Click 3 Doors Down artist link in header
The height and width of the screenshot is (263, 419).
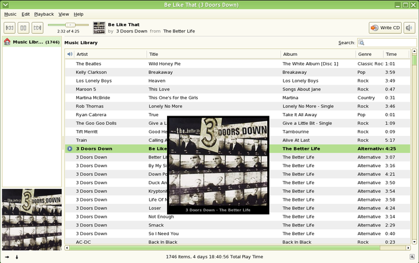(x=132, y=31)
